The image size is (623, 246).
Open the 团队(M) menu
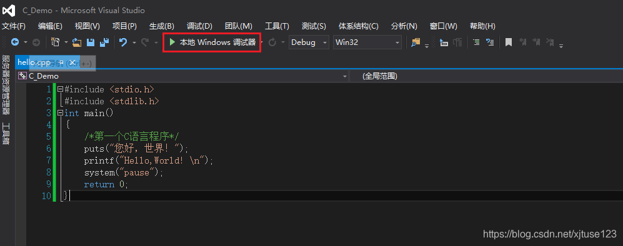pos(239,26)
